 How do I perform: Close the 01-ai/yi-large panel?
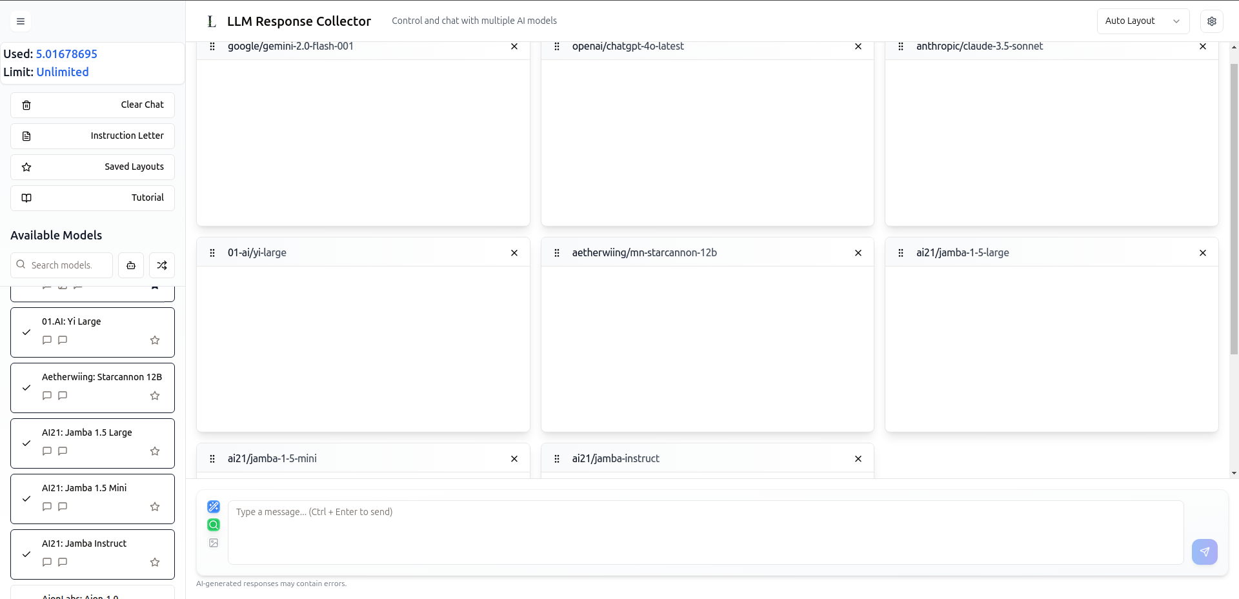pyautogui.click(x=514, y=253)
